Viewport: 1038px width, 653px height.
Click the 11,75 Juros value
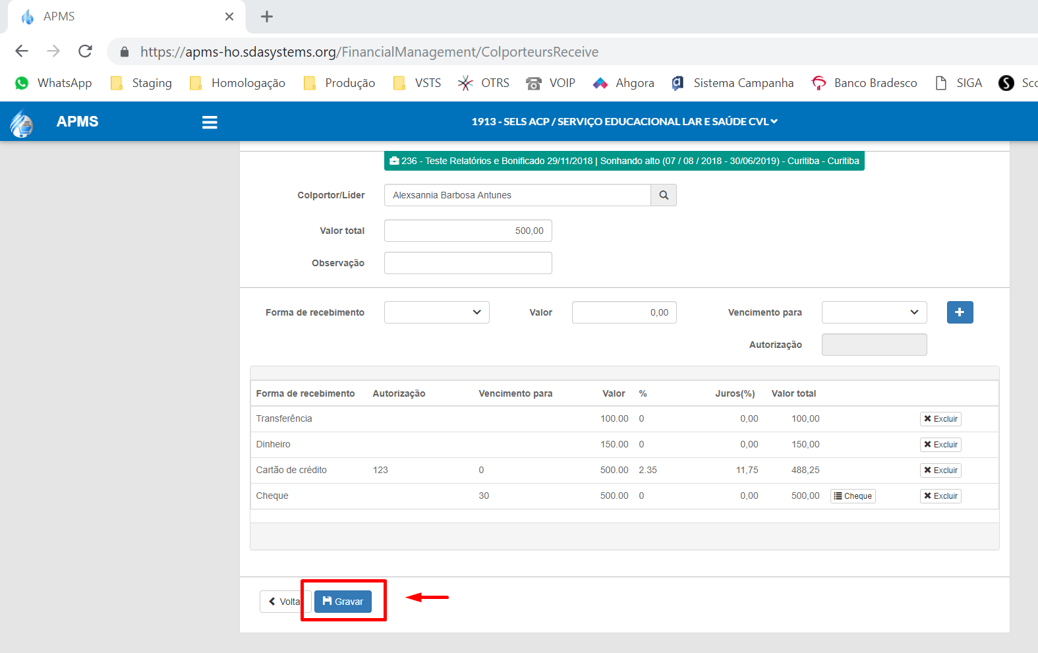click(747, 470)
